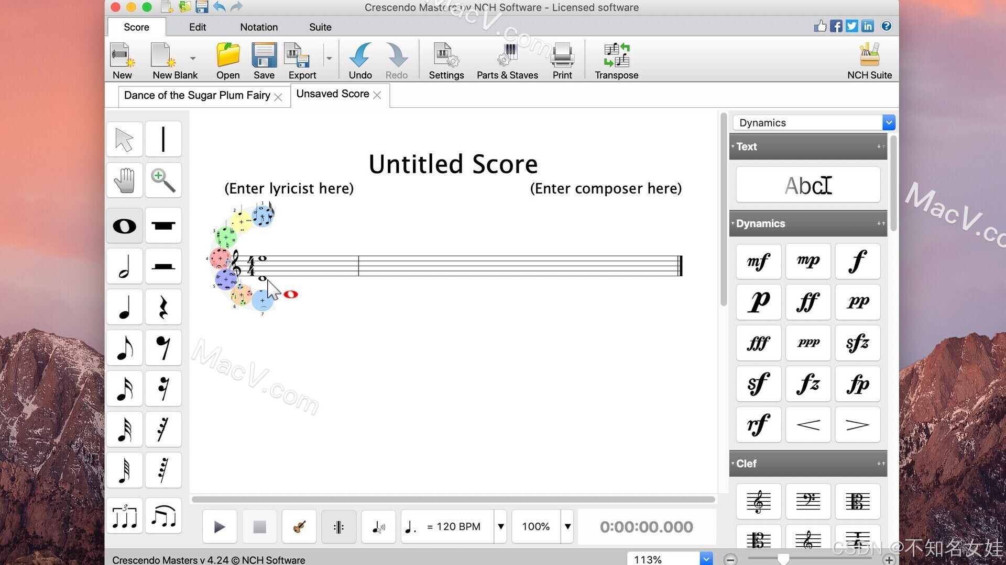
Task: Choose the triplet tuplet tool
Action: [124, 516]
